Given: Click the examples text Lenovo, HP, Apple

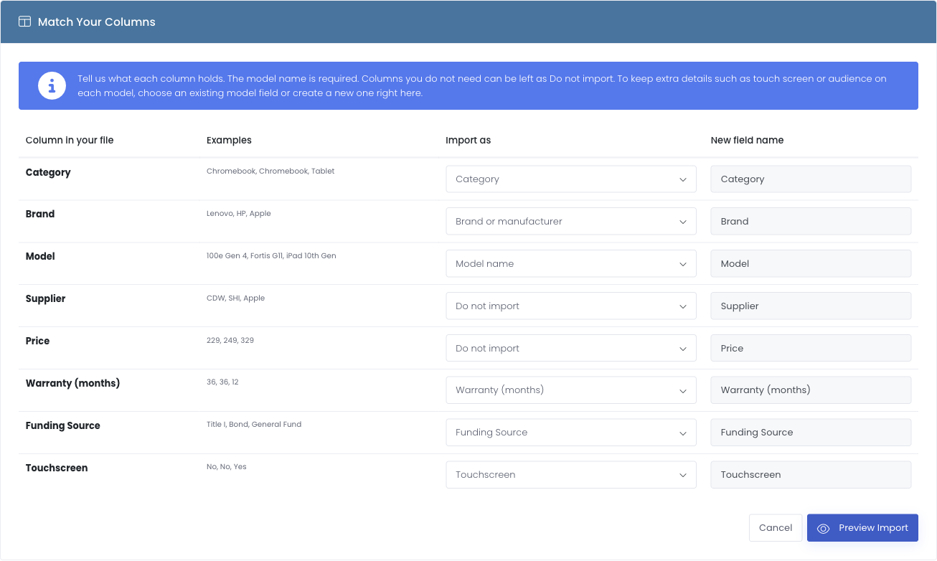Looking at the screenshot, I should coord(239,214).
